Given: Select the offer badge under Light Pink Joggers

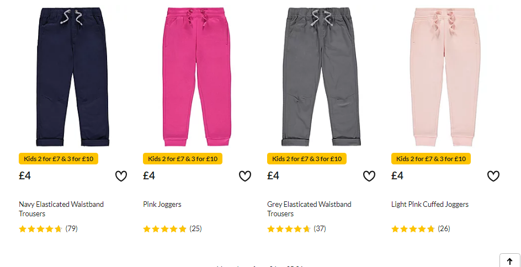Looking at the screenshot, I should (x=431, y=159).
